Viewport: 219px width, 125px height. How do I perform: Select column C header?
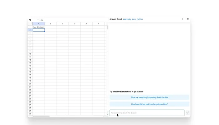tap(63, 24)
